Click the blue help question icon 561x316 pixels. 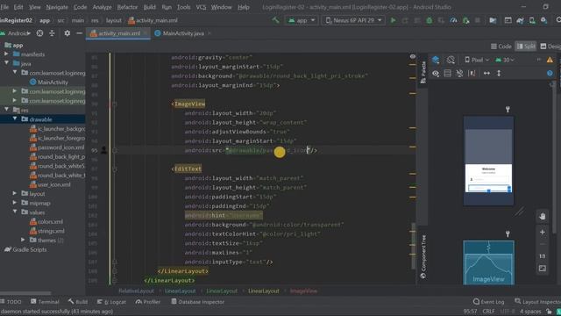coord(550,73)
